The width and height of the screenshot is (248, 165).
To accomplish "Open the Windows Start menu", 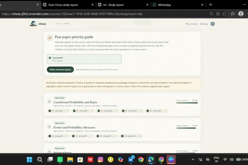I will coord(30,160).
